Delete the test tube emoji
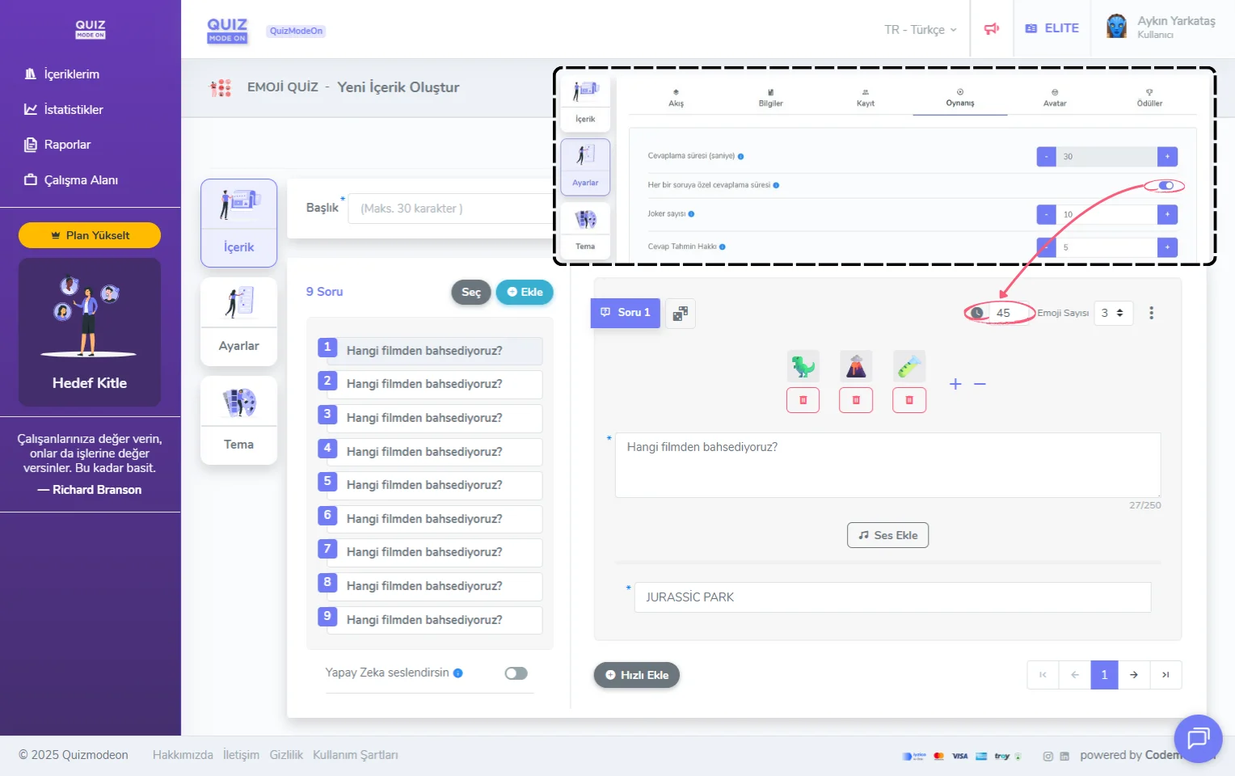This screenshot has width=1235, height=776. coord(909,400)
